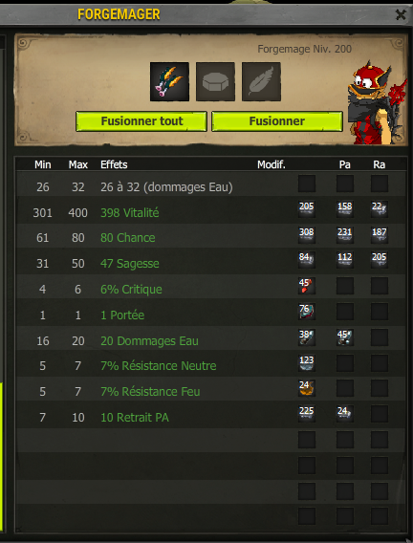Select the 80 Chance effect row

(210, 237)
